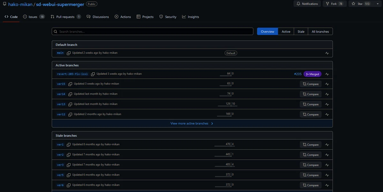Open the Merged status badge

pyautogui.click(x=312, y=74)
